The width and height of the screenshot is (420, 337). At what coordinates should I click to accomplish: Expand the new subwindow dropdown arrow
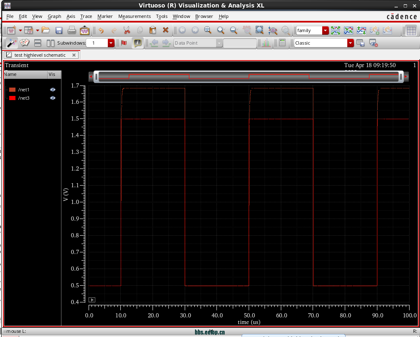point(38,30)
